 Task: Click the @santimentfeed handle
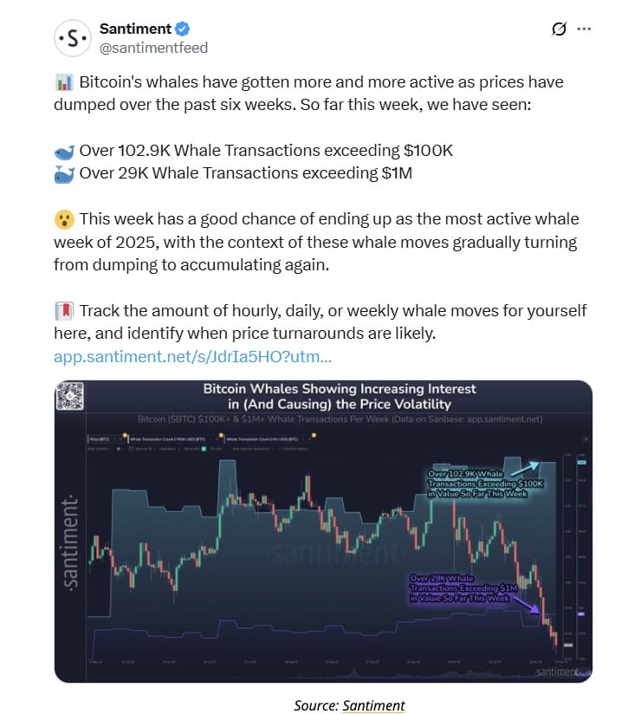coord(153,48)
